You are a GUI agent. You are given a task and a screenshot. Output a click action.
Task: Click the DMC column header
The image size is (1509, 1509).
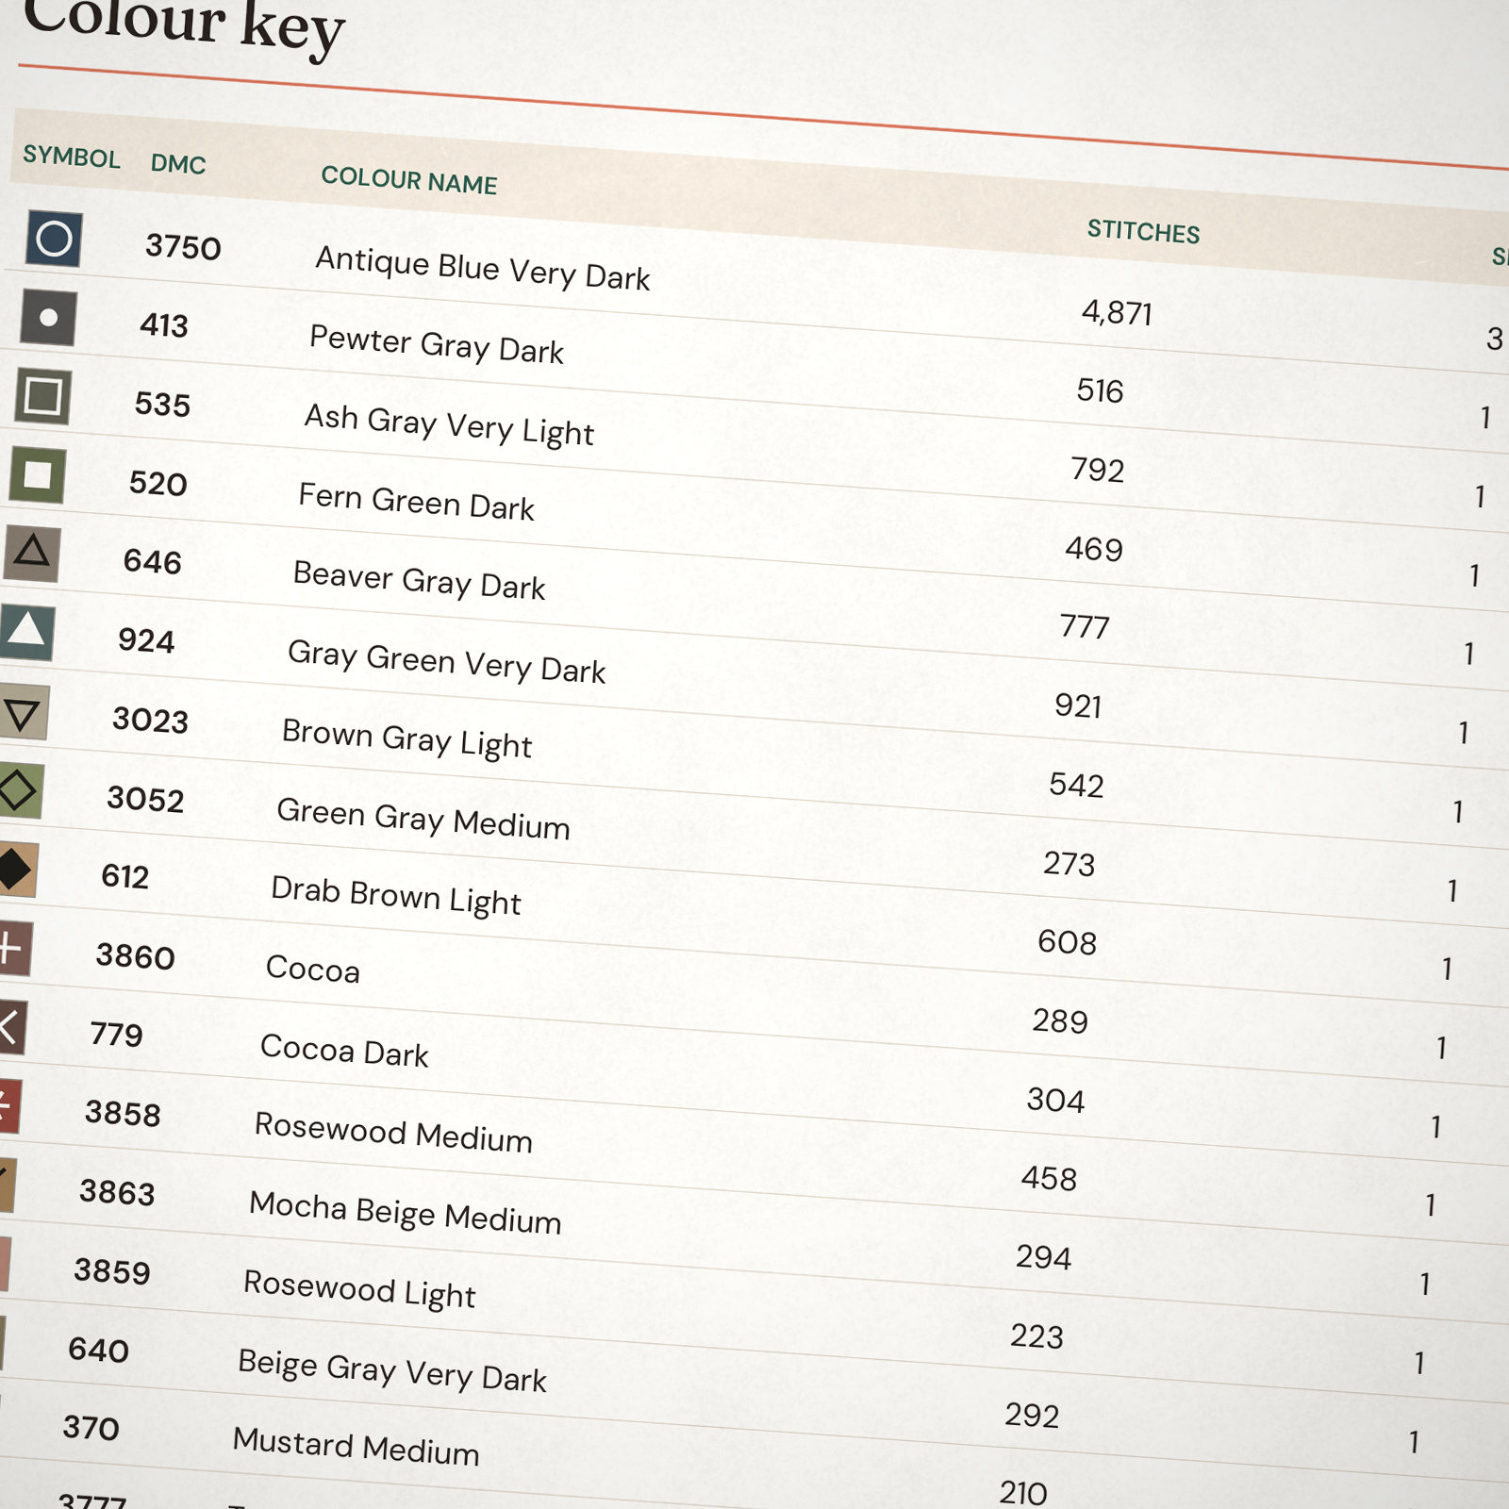(x=178, y=164)
